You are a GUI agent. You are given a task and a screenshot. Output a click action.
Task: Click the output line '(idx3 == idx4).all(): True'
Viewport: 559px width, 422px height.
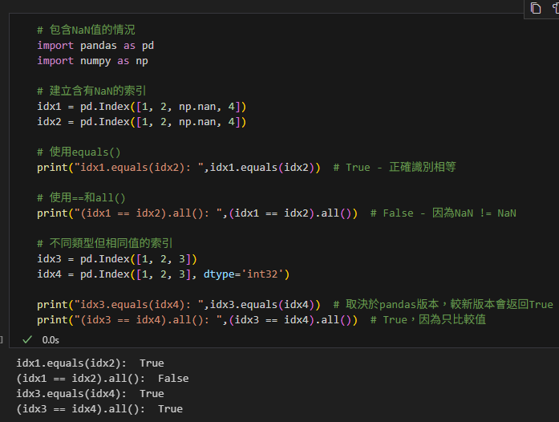tap(99, 409)
